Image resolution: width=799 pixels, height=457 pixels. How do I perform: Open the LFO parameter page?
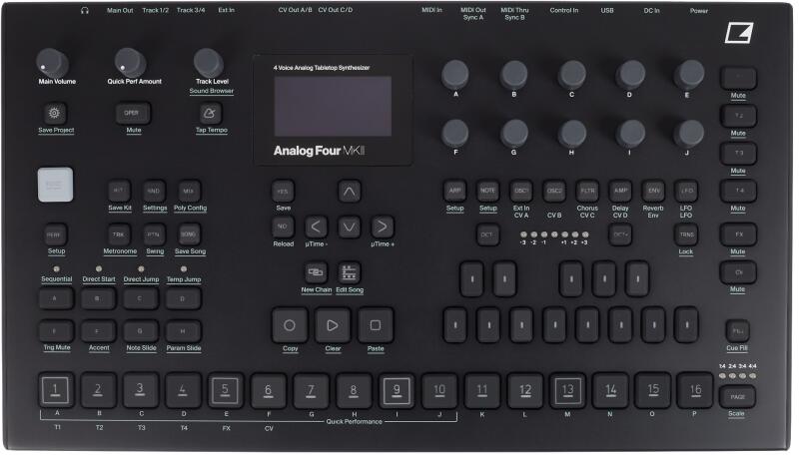686,191
